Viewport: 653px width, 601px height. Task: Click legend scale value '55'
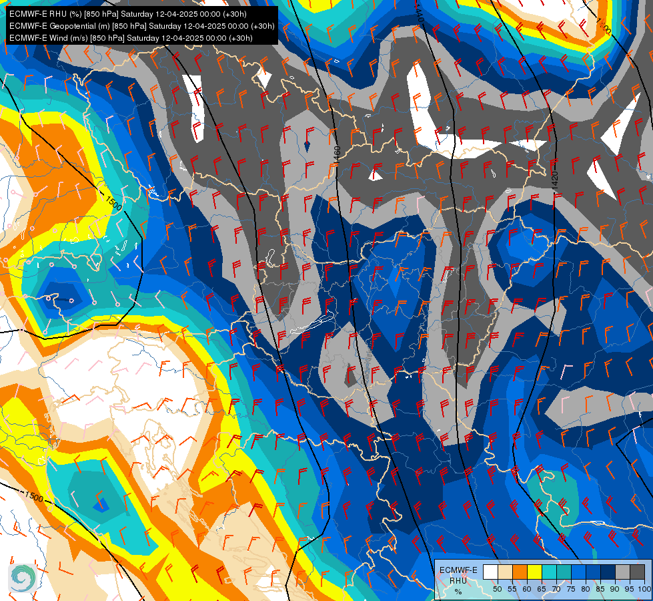click(x=512, y=589)
